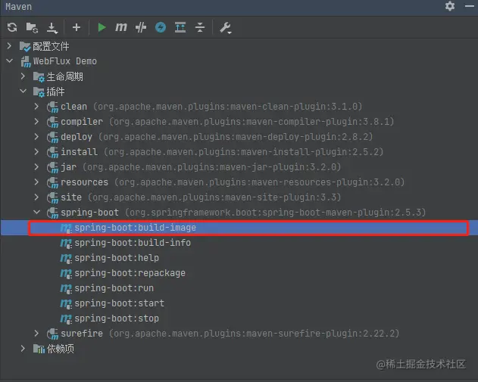Open Execute Maven Goal dialog

click(121, 27)
